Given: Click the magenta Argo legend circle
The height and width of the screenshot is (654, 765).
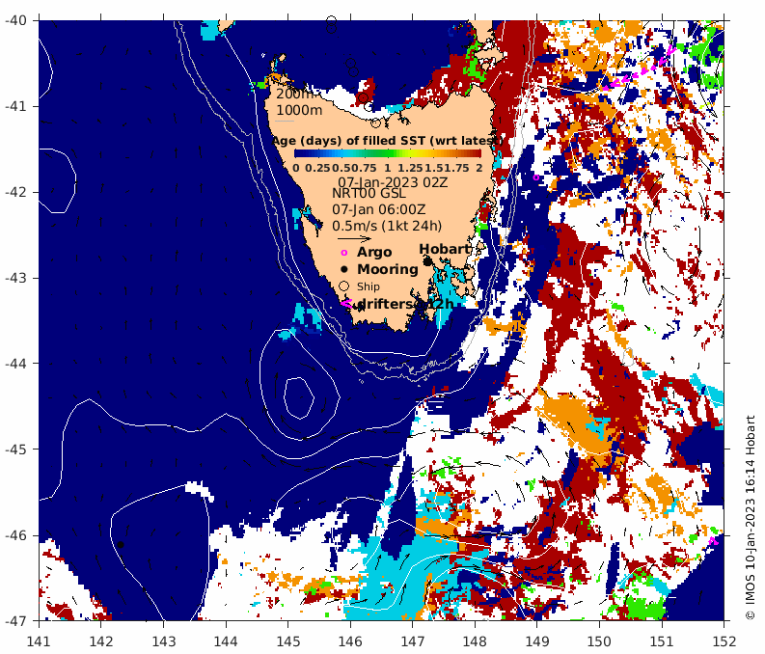Looking at the screenshot, I should point(344,253).
